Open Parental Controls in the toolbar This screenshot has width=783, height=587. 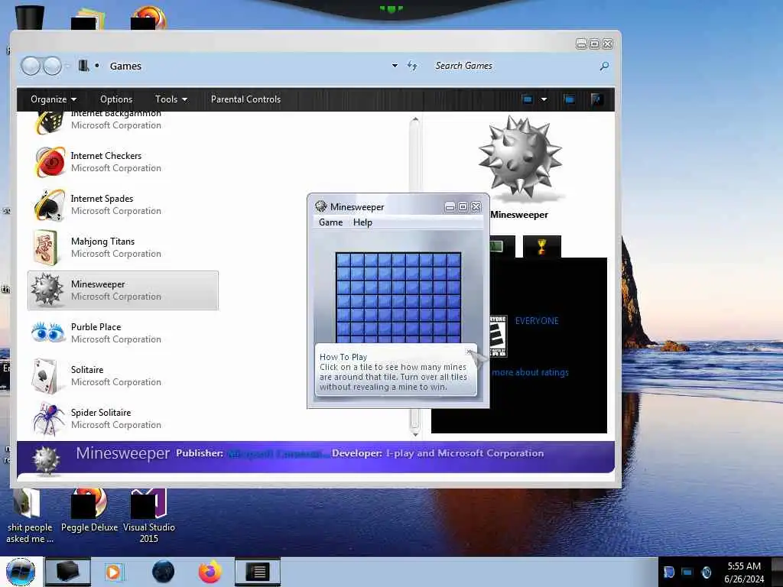tap(245, 99)
